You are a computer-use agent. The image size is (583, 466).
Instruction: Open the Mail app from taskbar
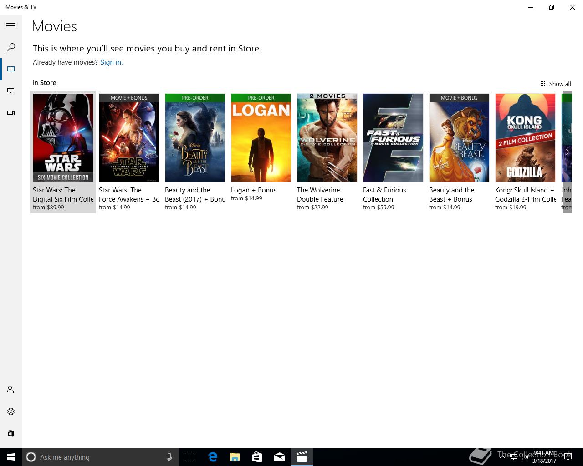[x=280, y=457]
